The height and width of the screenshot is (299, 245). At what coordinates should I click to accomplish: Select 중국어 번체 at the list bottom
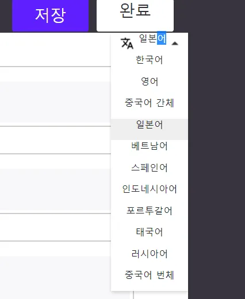pyautogui.click(x=150, y=275)
